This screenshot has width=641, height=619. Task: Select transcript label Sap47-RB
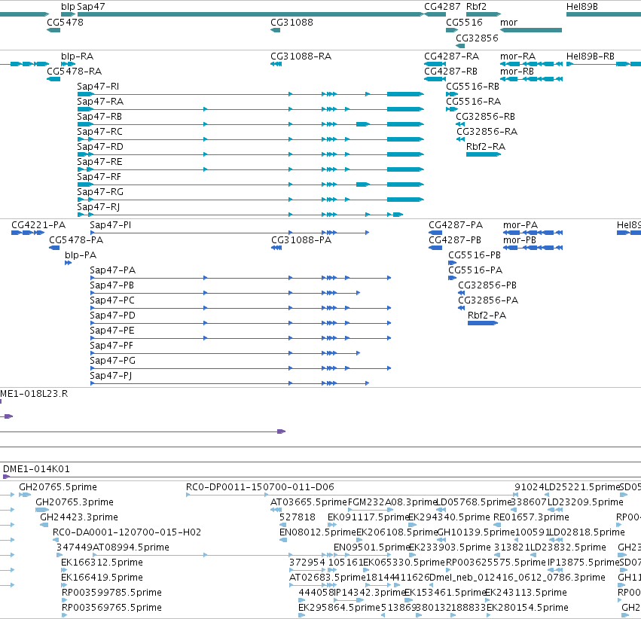(99, 117)
